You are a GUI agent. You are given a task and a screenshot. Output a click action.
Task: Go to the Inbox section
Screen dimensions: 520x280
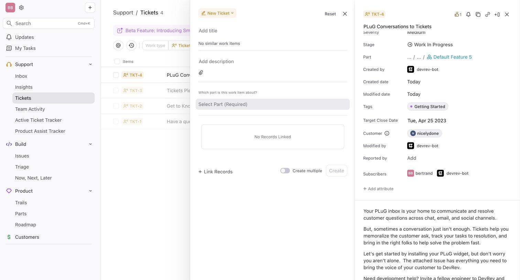pos(21,76)
